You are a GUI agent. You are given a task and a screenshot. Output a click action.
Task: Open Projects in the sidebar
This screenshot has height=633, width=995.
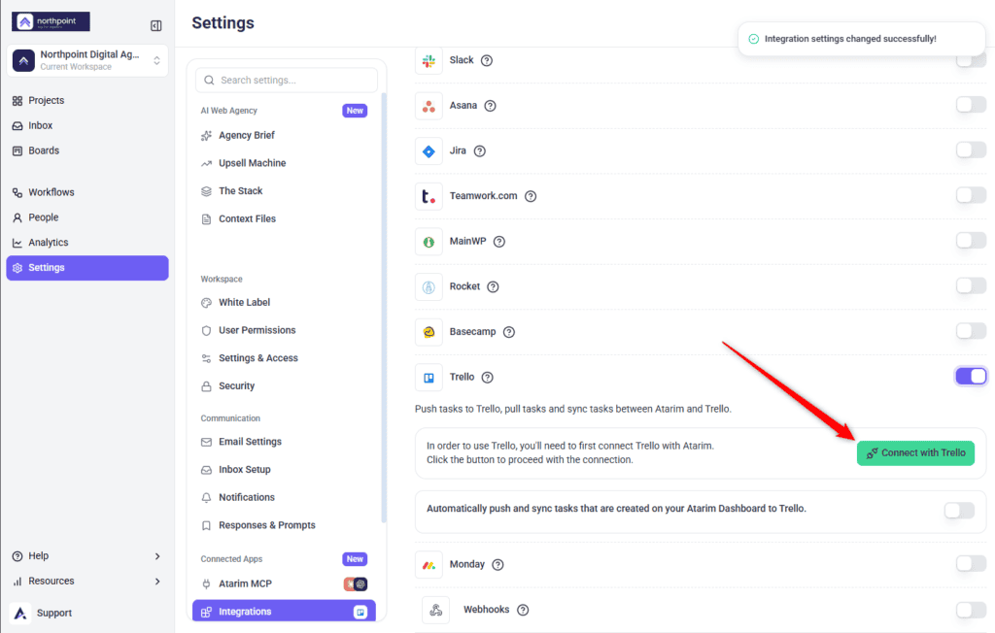pos(87,100)
